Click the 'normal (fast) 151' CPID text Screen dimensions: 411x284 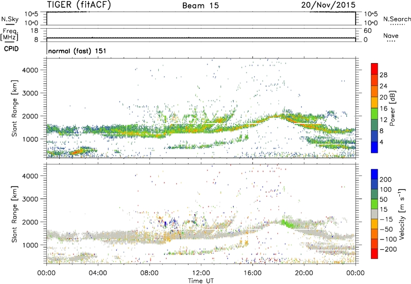(78, 51)
